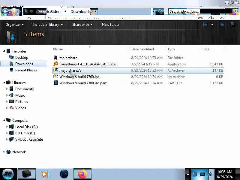
Task: Click the VM0b0t KevinSite drive icon
Action: [x=11, y=139]
